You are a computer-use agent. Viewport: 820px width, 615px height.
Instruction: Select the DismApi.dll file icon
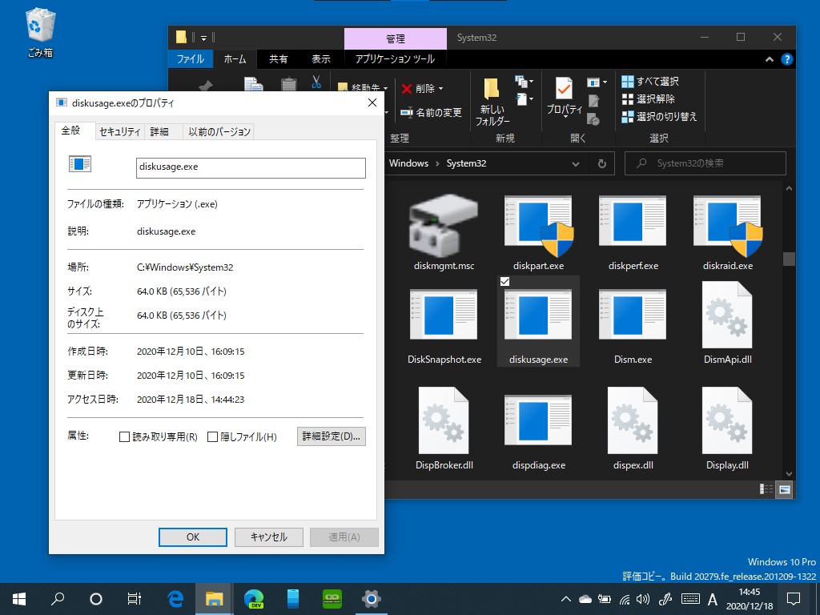(x=727, y=315)
